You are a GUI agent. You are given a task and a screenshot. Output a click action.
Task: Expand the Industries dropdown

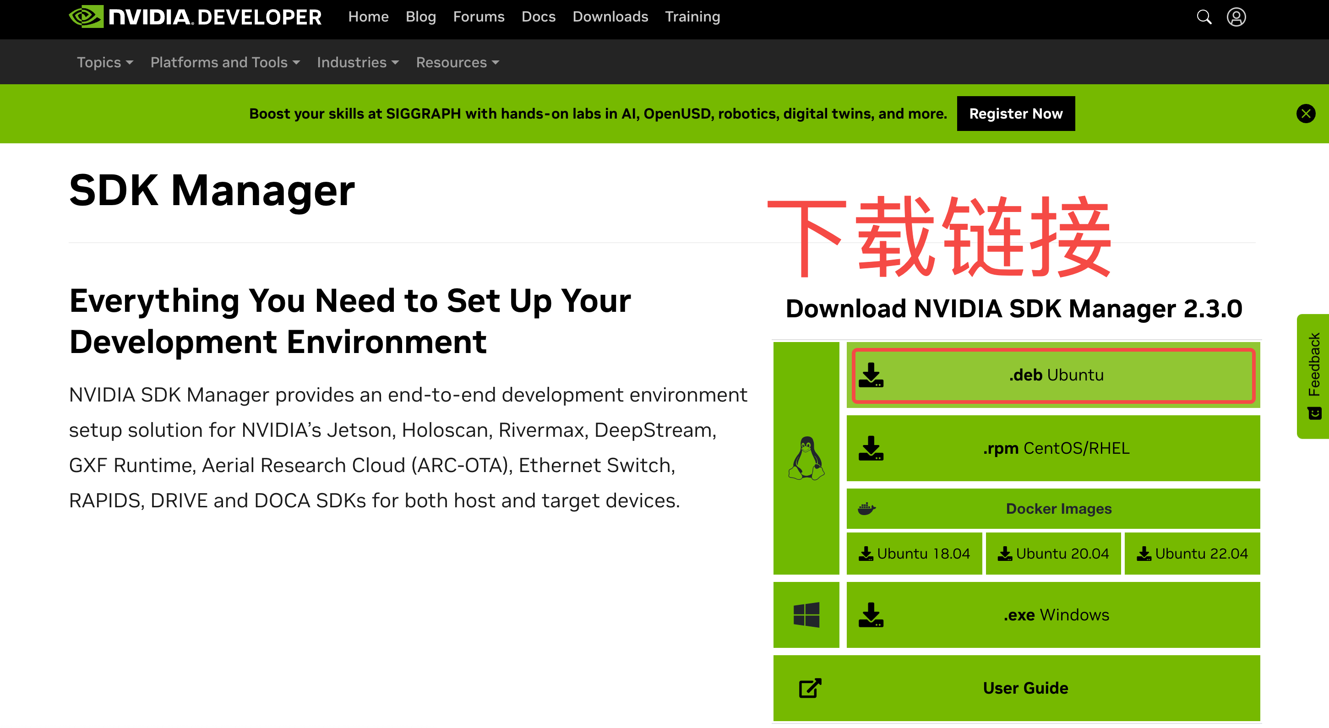(x=358, y=62)
